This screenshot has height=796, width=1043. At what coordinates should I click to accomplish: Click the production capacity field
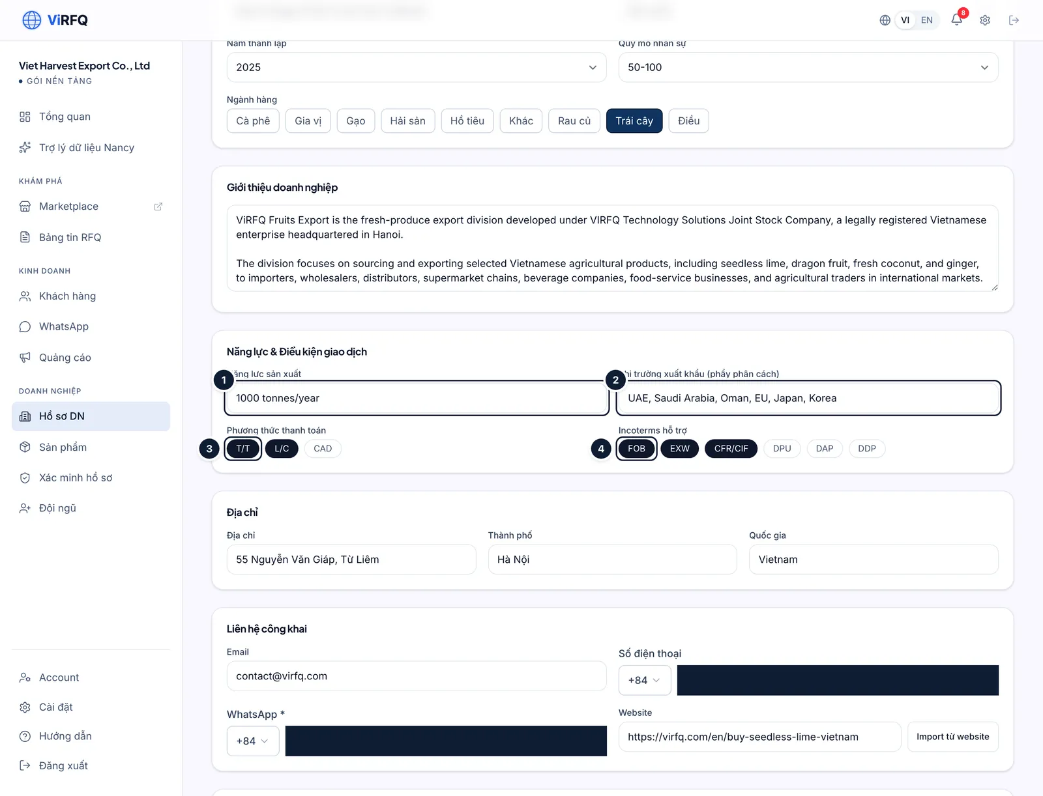[x=417, y=398]
